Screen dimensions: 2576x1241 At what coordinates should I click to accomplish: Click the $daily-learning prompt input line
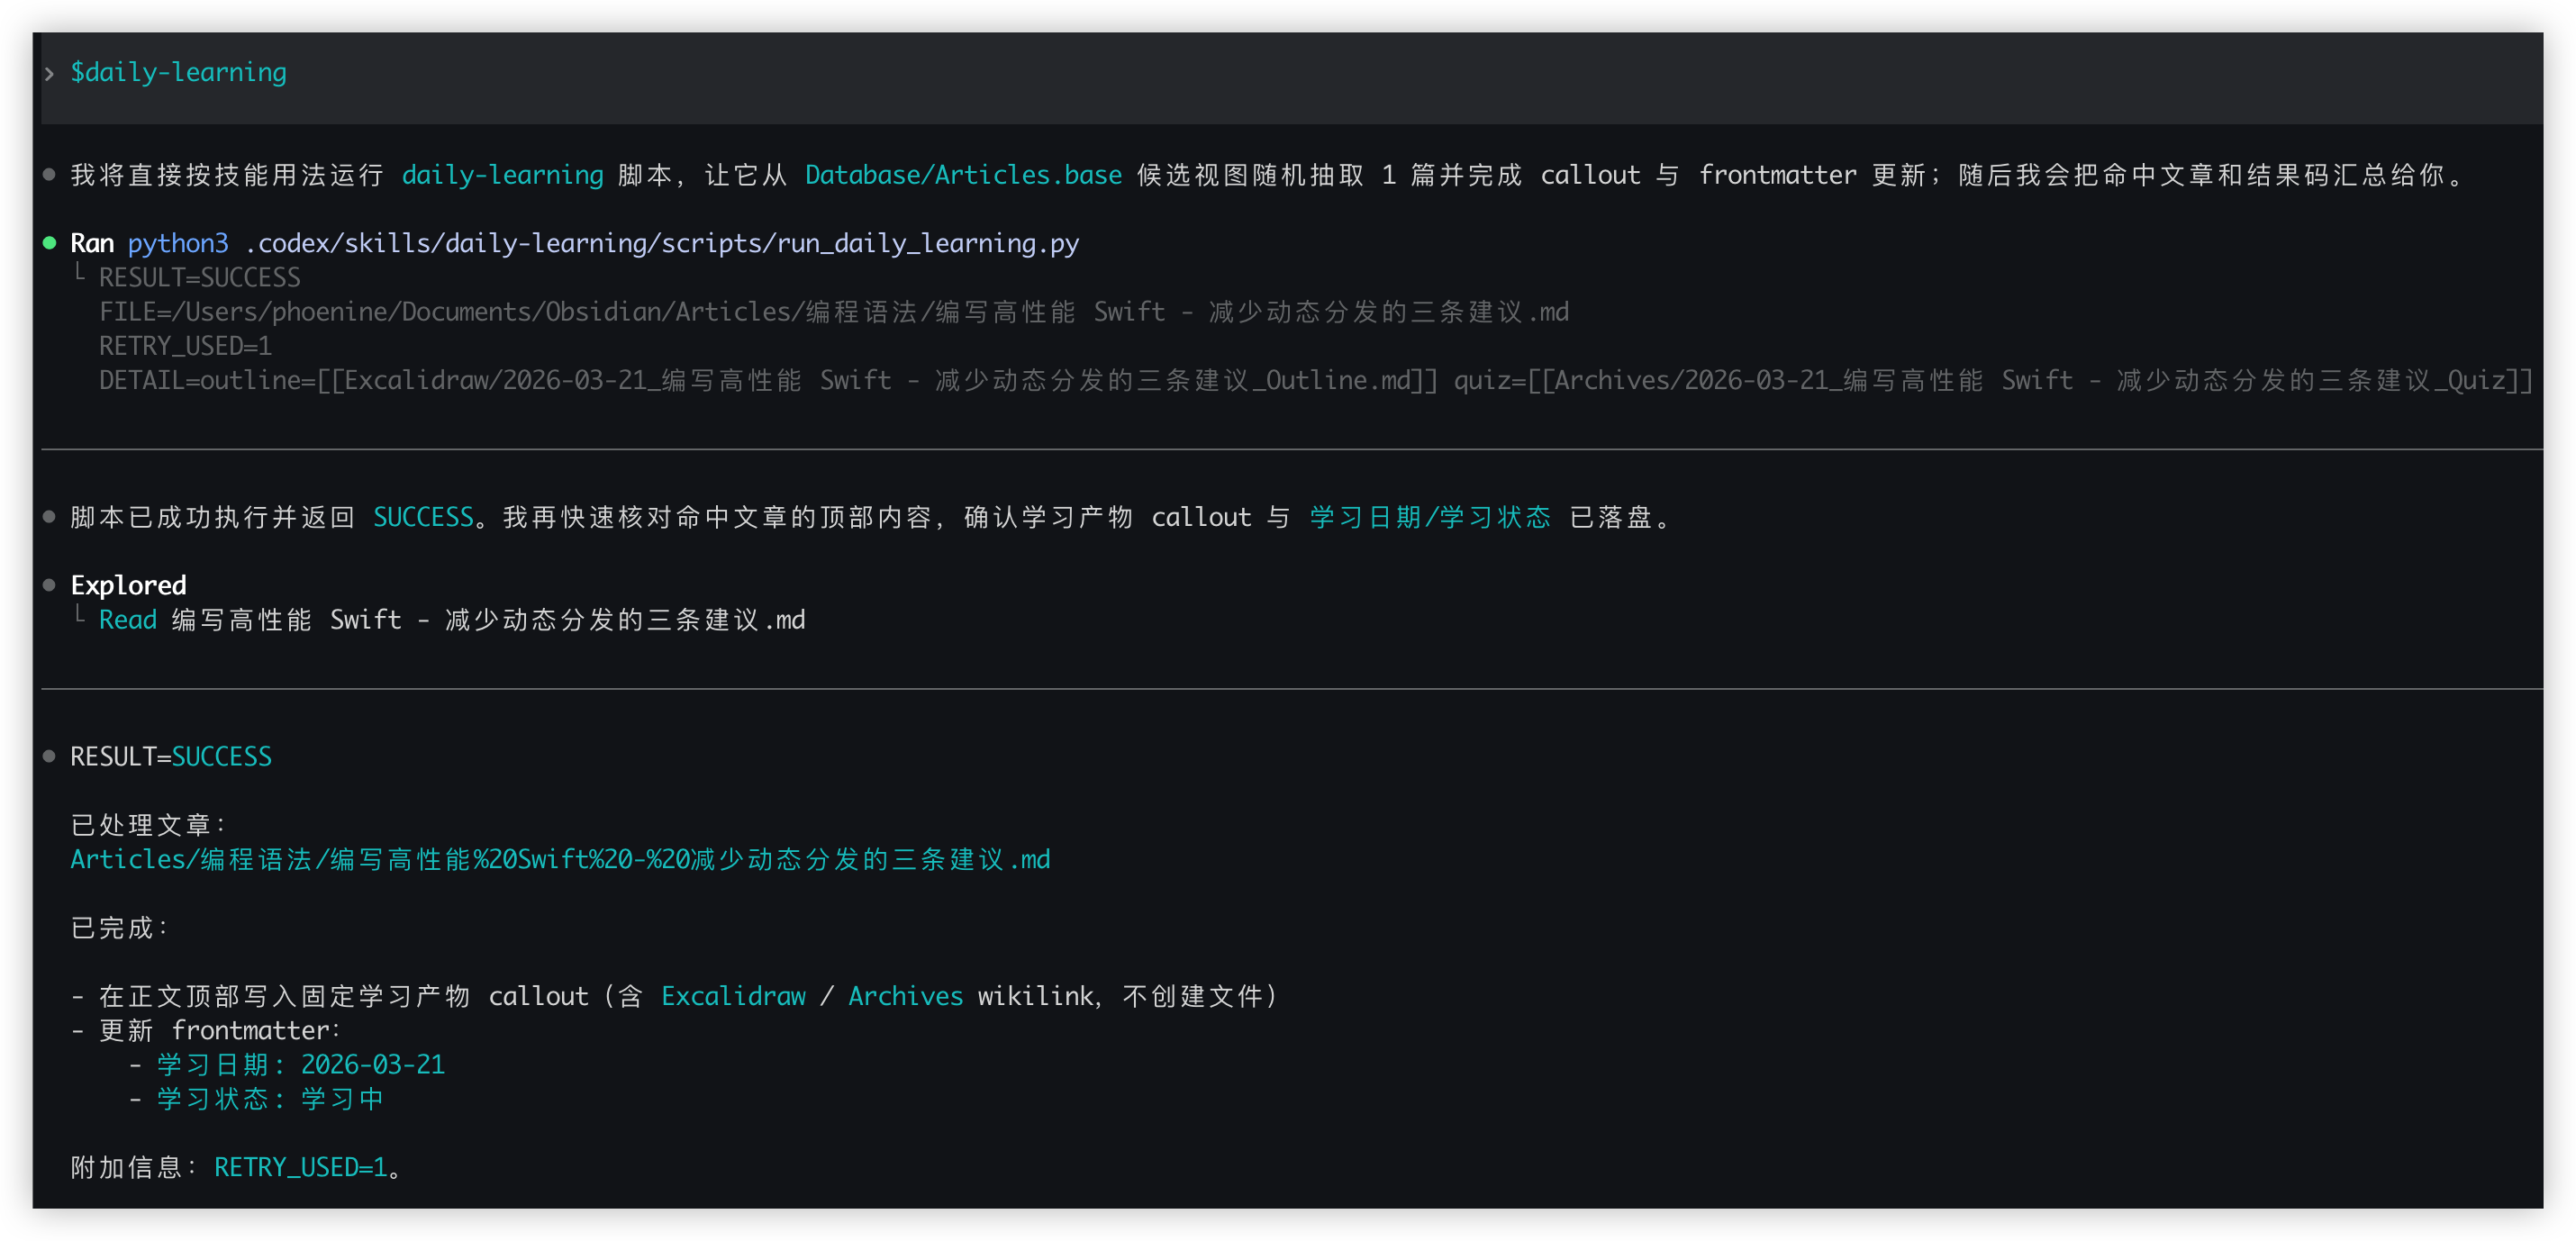click(x=178, y=73)
